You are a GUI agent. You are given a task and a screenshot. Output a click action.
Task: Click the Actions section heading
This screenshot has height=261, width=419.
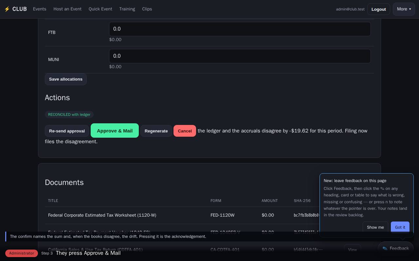point(57,98)
